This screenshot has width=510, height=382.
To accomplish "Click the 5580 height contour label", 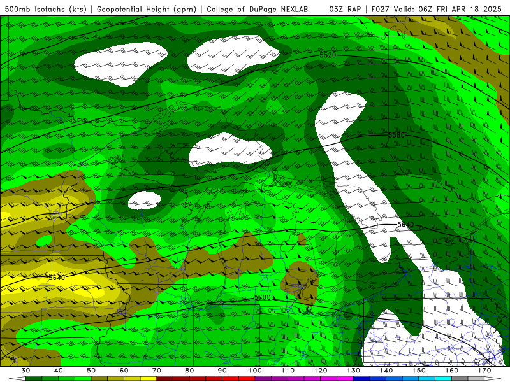I will coord(396,135).
